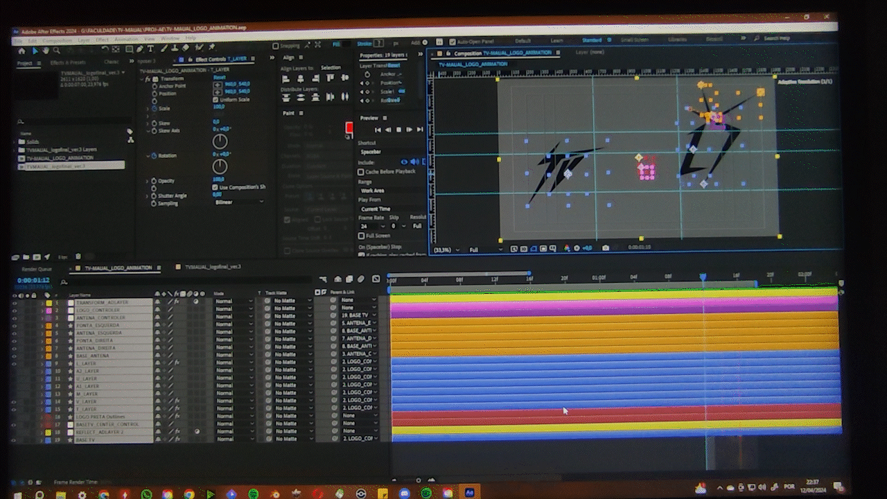
Task: Click Align Right icon in Align panel
Action: tap(315, 79)
